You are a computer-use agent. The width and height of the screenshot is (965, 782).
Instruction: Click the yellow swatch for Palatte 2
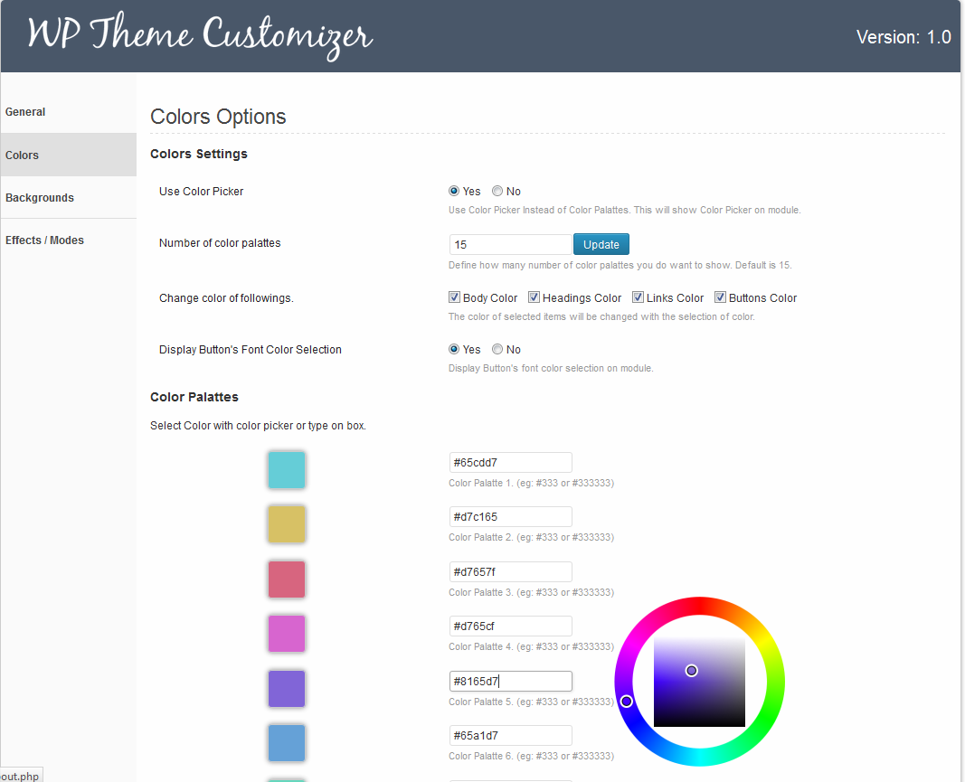tap(286, 524)
